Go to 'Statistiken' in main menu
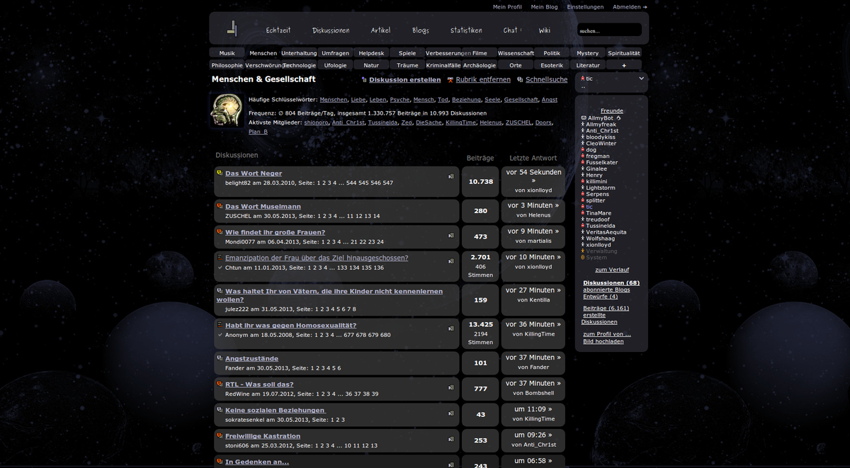 pos(466,30)
